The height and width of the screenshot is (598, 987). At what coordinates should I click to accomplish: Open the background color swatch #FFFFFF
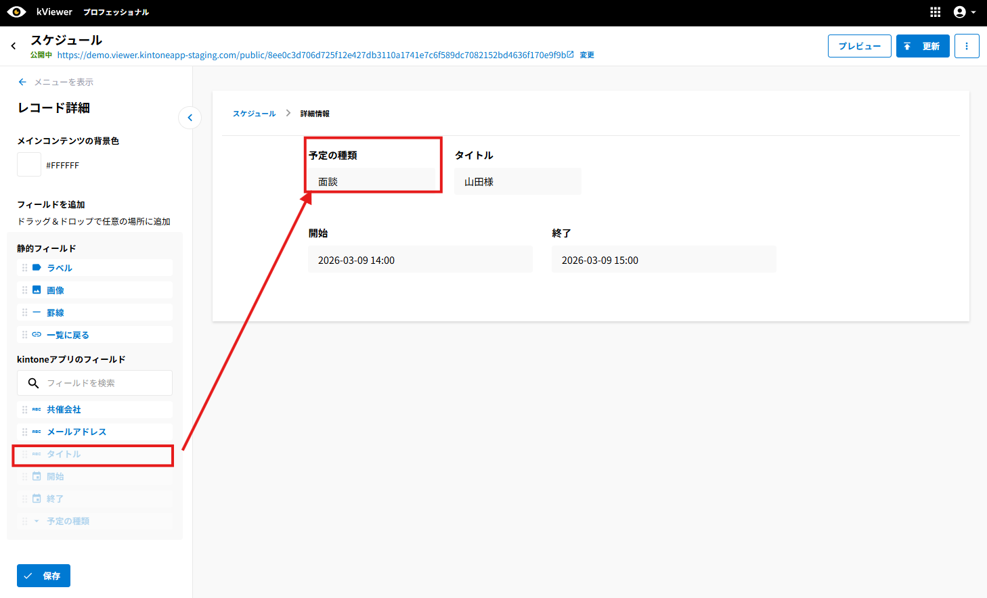[29, 165]
